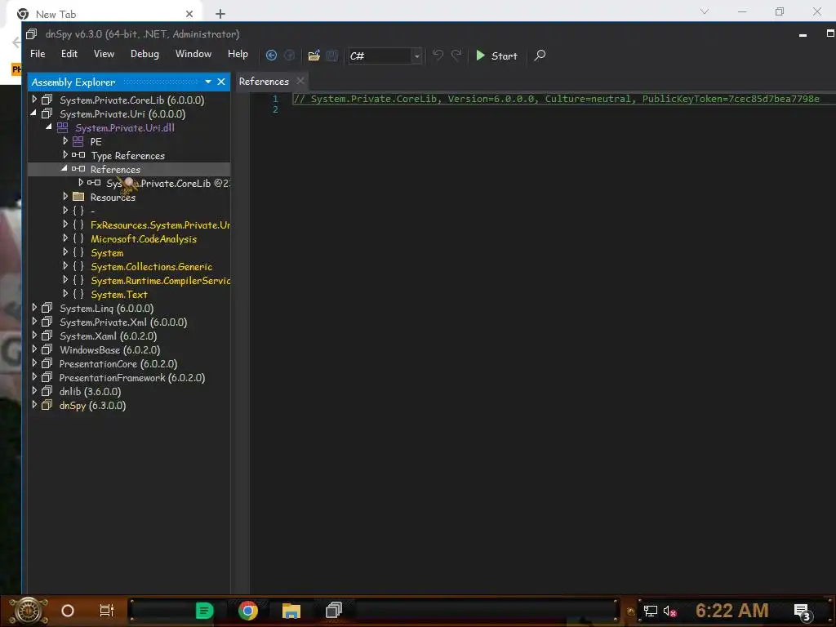
Task: Click line number 2 in the editor
Action: pyautogui.click(x=275, y=109)
